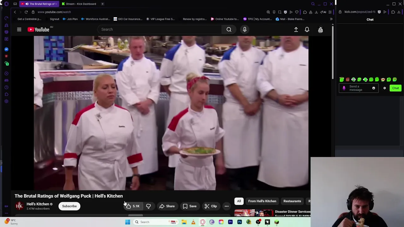Click the video player to pause
The height and width of the screenshot is (227, 404).
point(171,113)
